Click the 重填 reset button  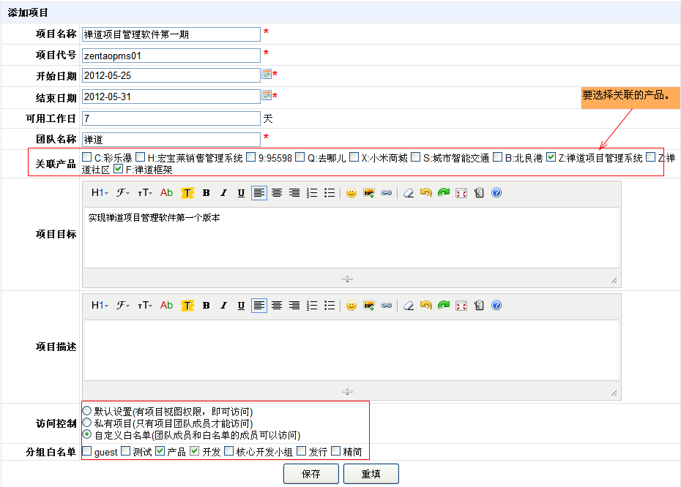click(x=371, y=474)
